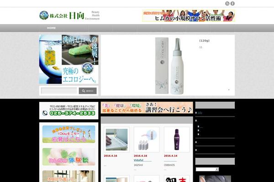Screen dimensions: 274x182
Task: Click the phone number 025-374-2533 banner
Action: coord(69,111)
